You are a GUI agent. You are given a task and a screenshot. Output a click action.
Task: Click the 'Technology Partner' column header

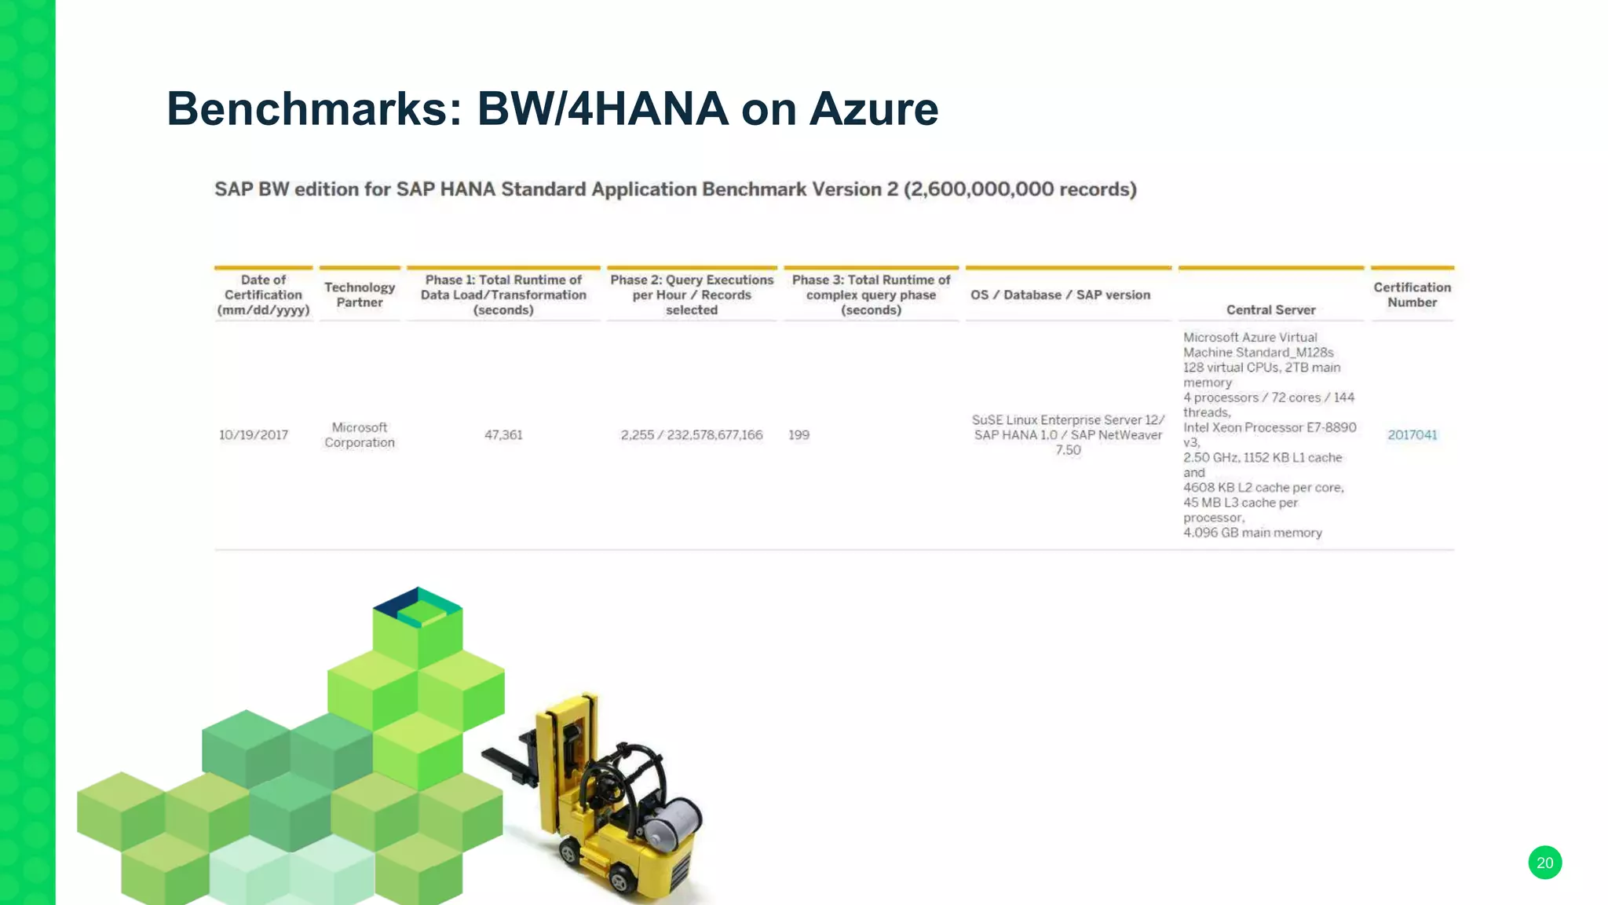[360, 295]
